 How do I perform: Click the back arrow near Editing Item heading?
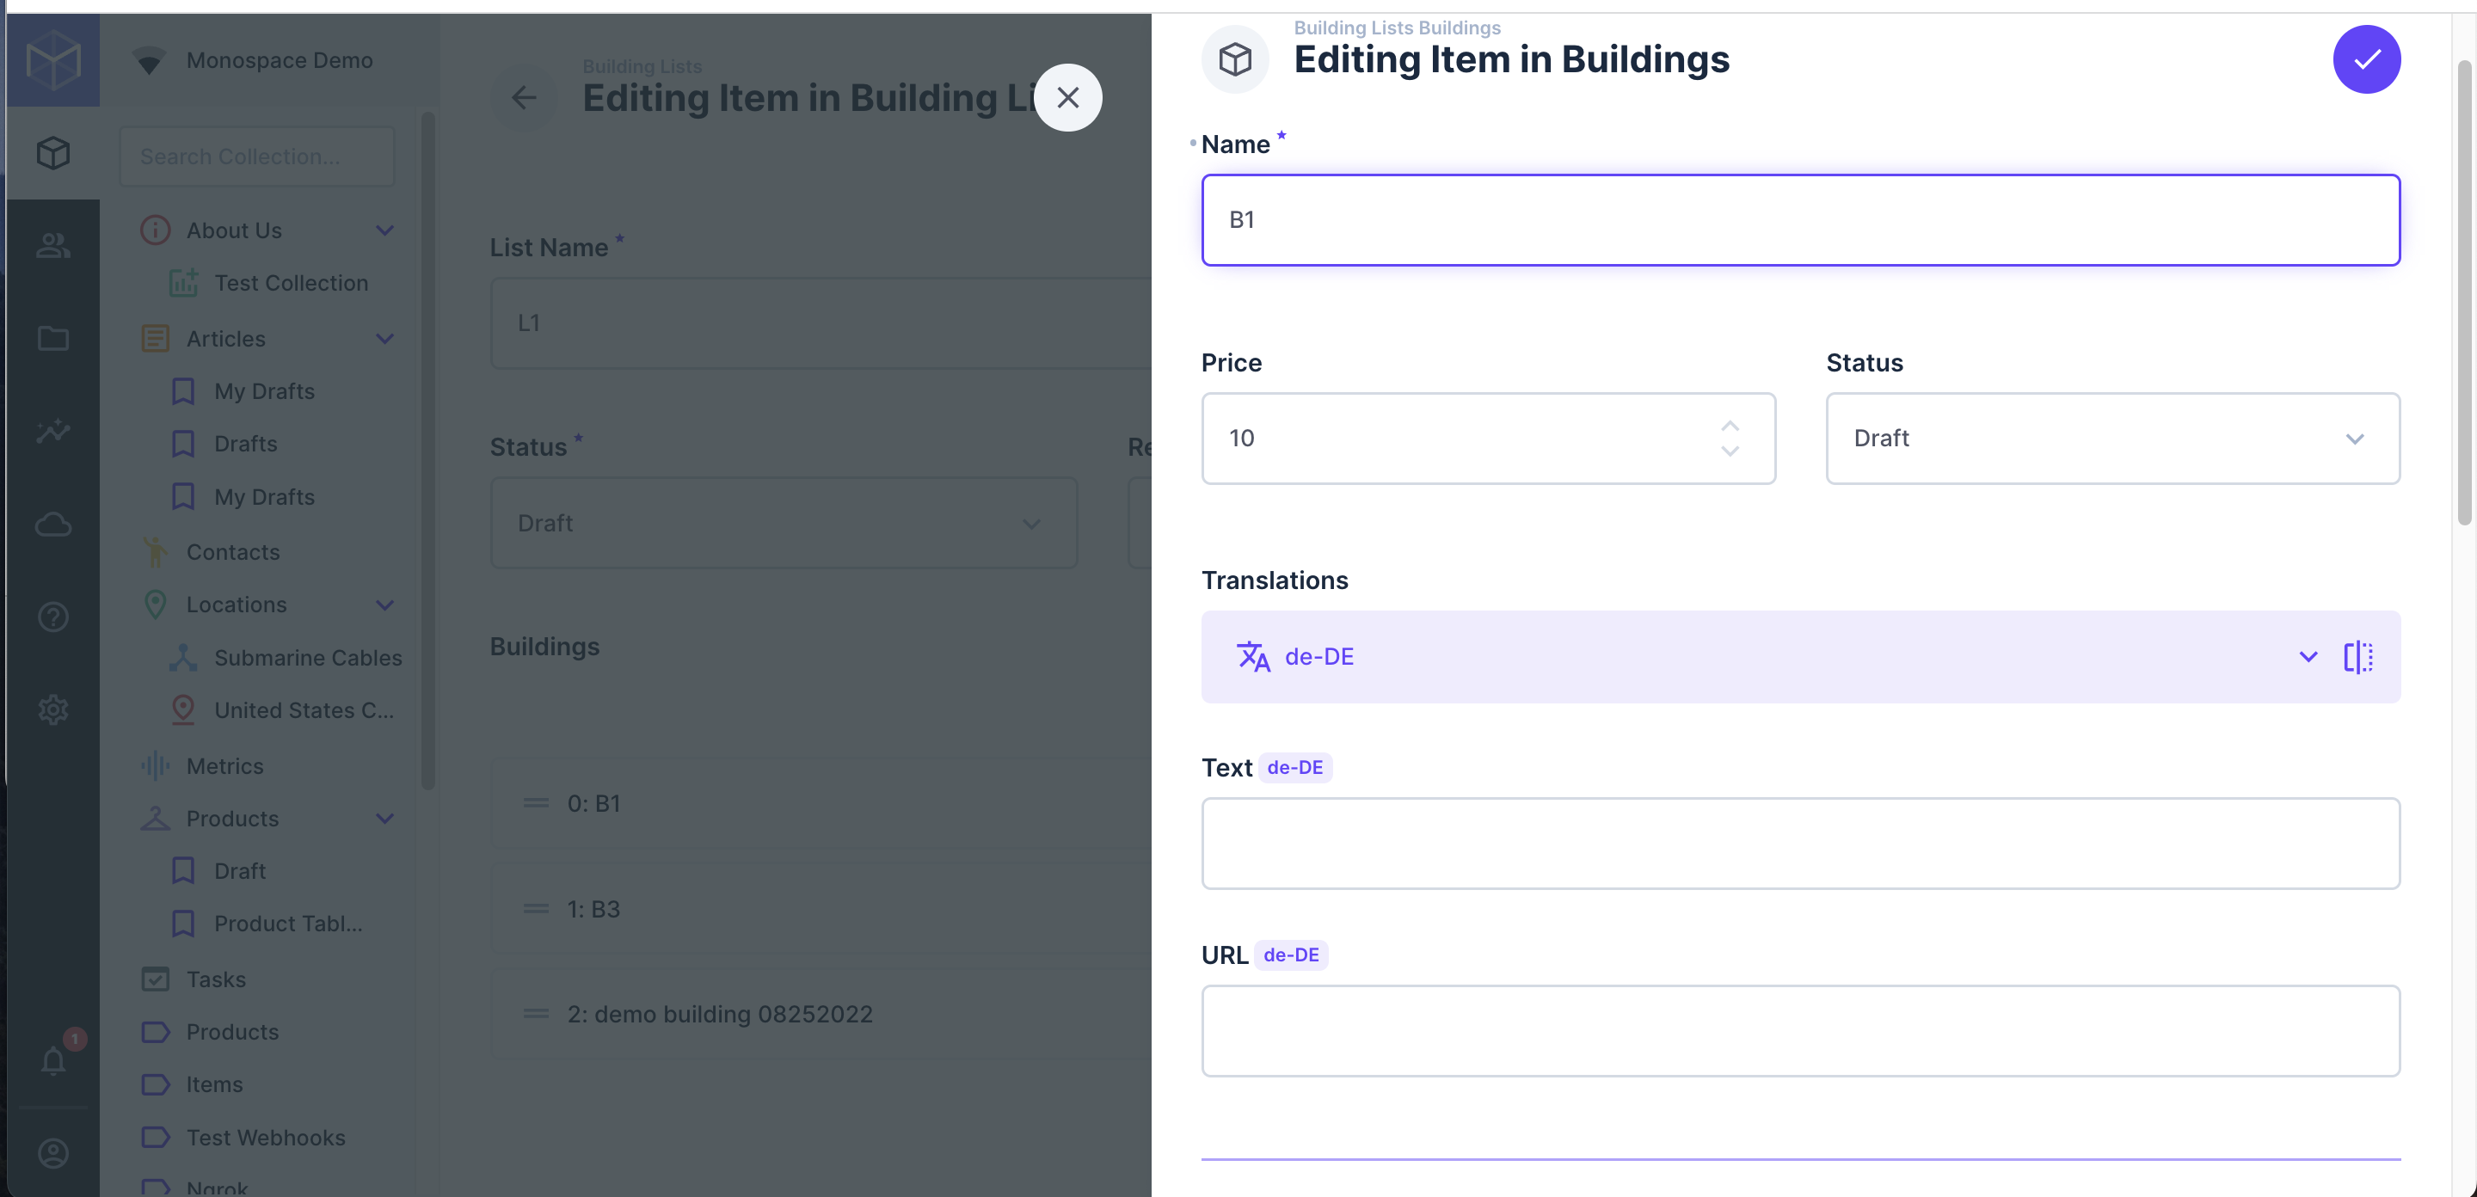[x=524, y=97]
